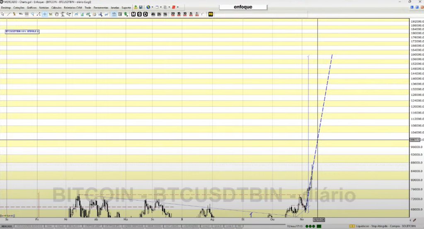Activate the magnifier zoom tool
The width and height of the screenshot is (424, 229).
(32, 14)
